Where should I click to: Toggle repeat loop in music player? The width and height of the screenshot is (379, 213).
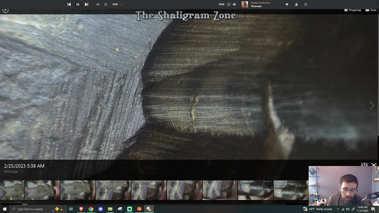point(106,4)
